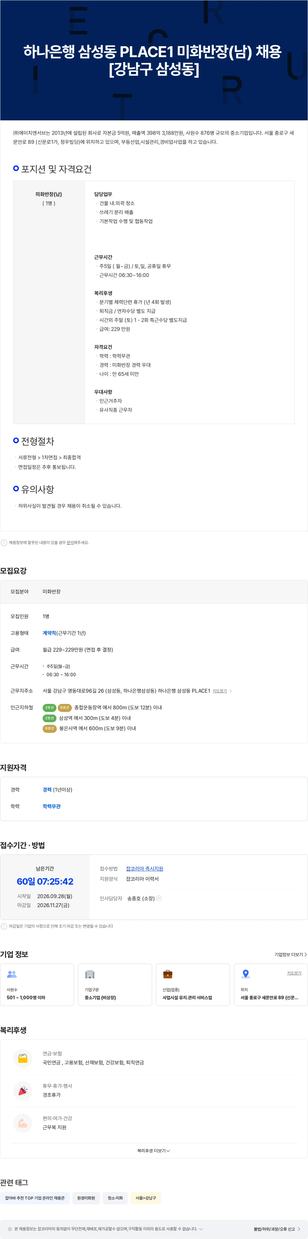
Task: Select the 잡아바 추천 TOP 기업 온라인 채용관 tag
Action: coord(35,1198)
